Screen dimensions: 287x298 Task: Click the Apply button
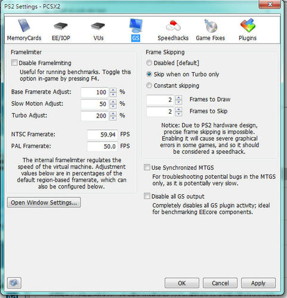pyautogui.click(x=258, y=283)
